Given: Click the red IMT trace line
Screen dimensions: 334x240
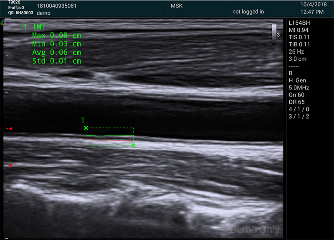Looking at the screenshot, I should tap(94, 140).
